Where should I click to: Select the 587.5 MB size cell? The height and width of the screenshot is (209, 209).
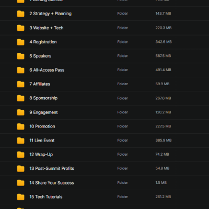(163, 56)
